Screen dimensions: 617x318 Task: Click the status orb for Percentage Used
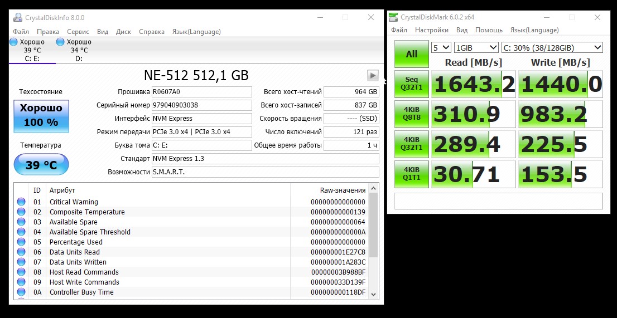pyautogui.click(x=21, y=242)
